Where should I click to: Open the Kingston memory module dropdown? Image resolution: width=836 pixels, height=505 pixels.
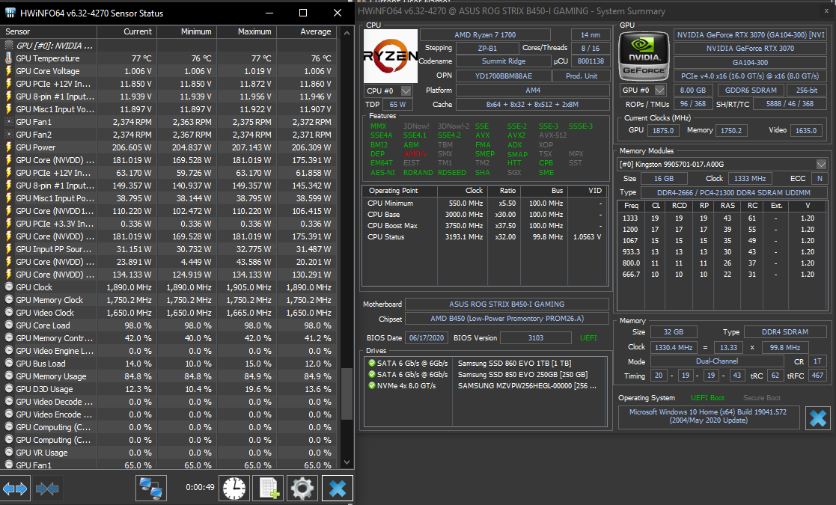pyautogui.click(x=821, y=164)
